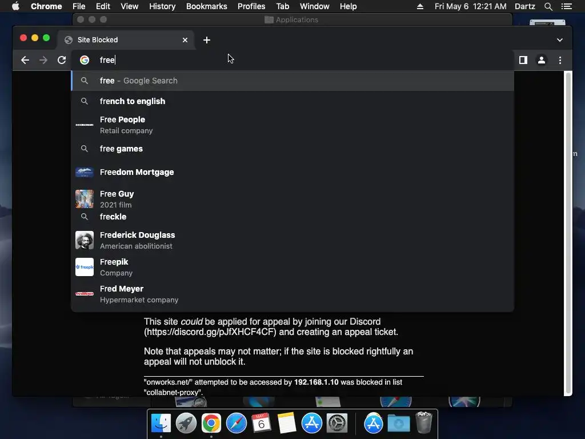585x439 pixels.
Task: Open Chrome from the Dock
Action: tap(211, 424)
